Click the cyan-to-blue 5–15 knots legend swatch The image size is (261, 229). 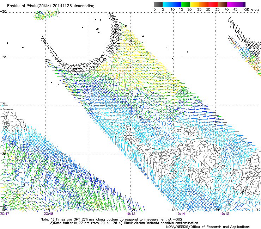click(172, 4)
